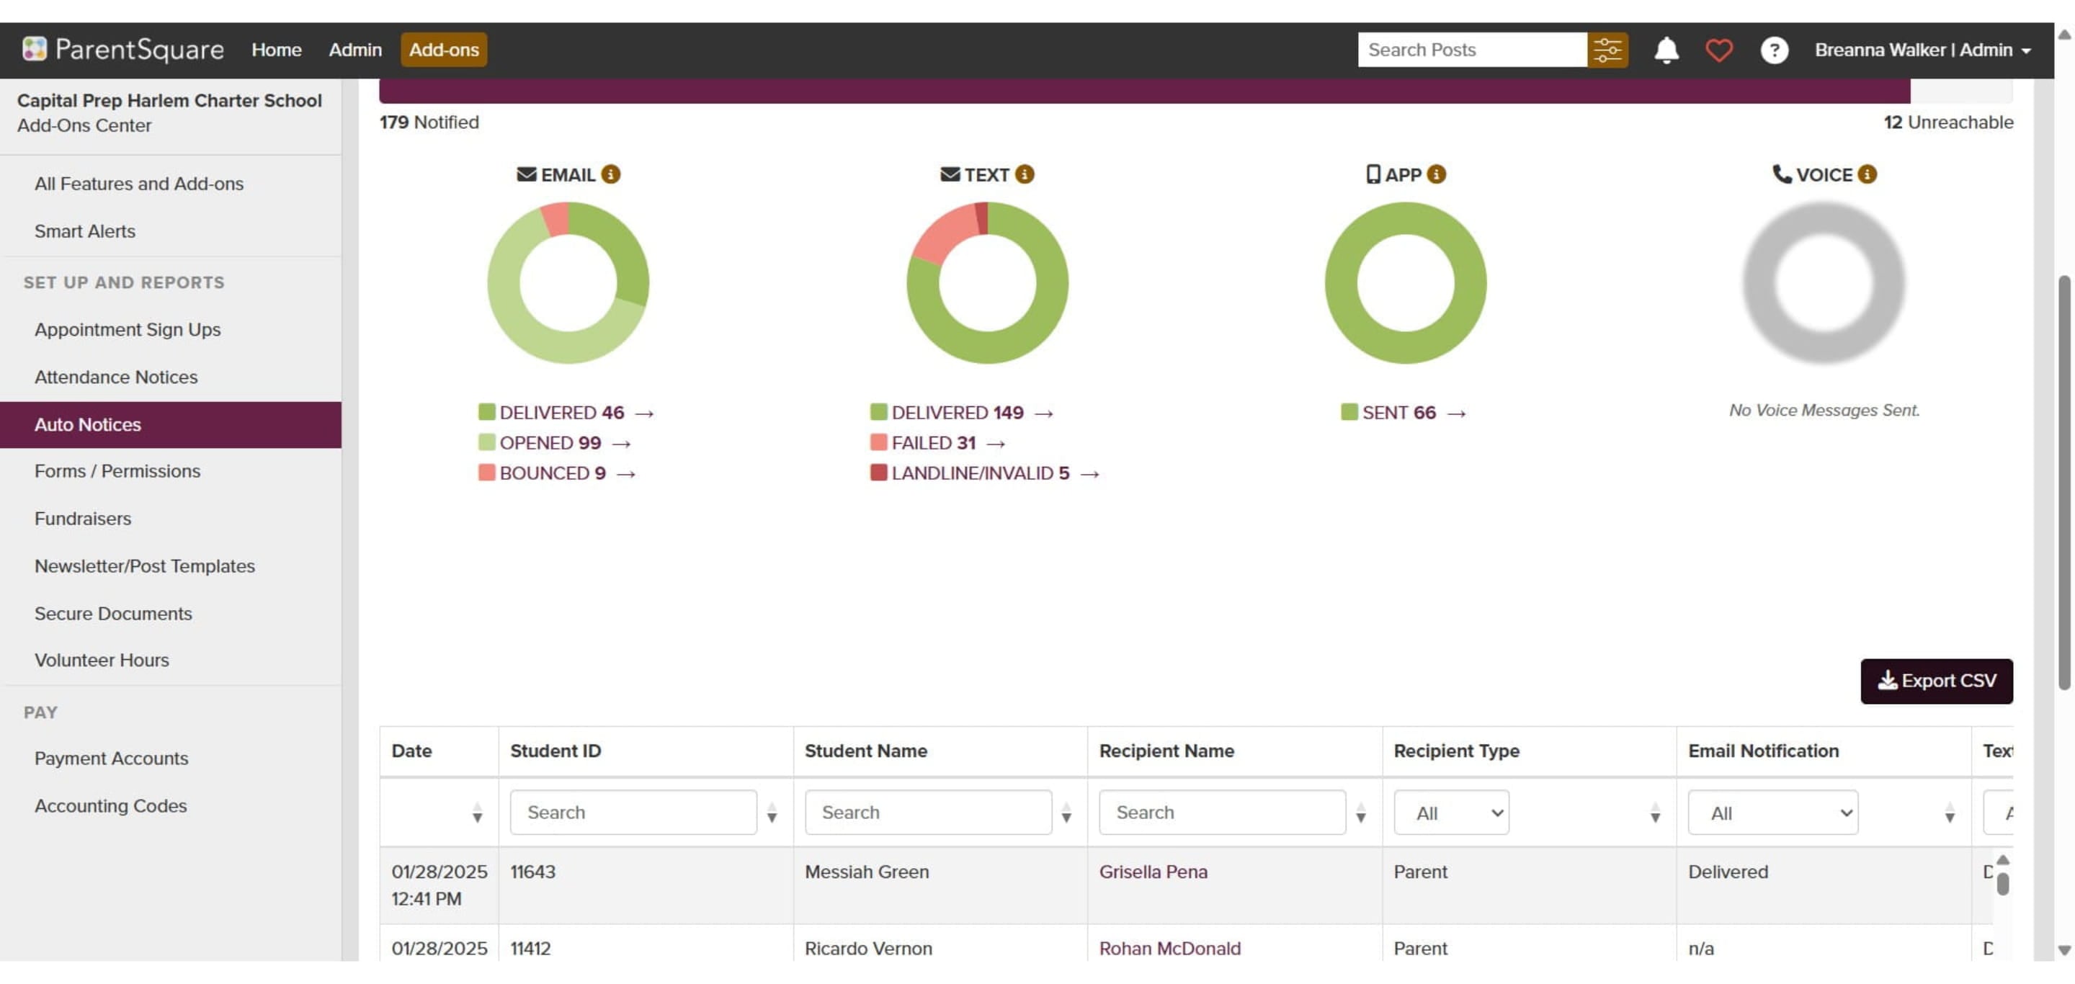The image size is (2075, 984).
Task: Open Secure Documents sidebar item
Action: coord(113,614)
